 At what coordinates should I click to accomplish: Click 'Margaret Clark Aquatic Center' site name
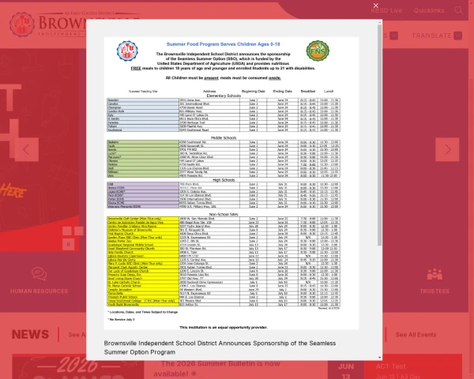[x=127, y=267]
